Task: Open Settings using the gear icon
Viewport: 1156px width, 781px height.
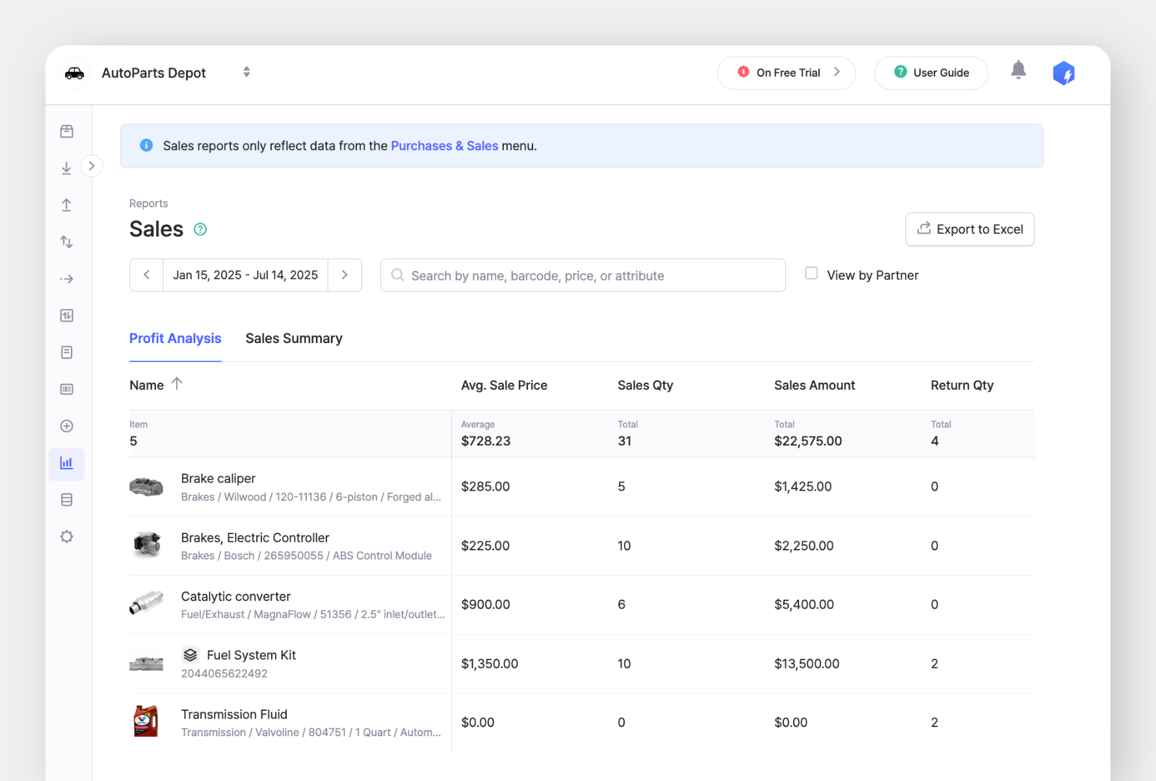Action: (66, 536)
